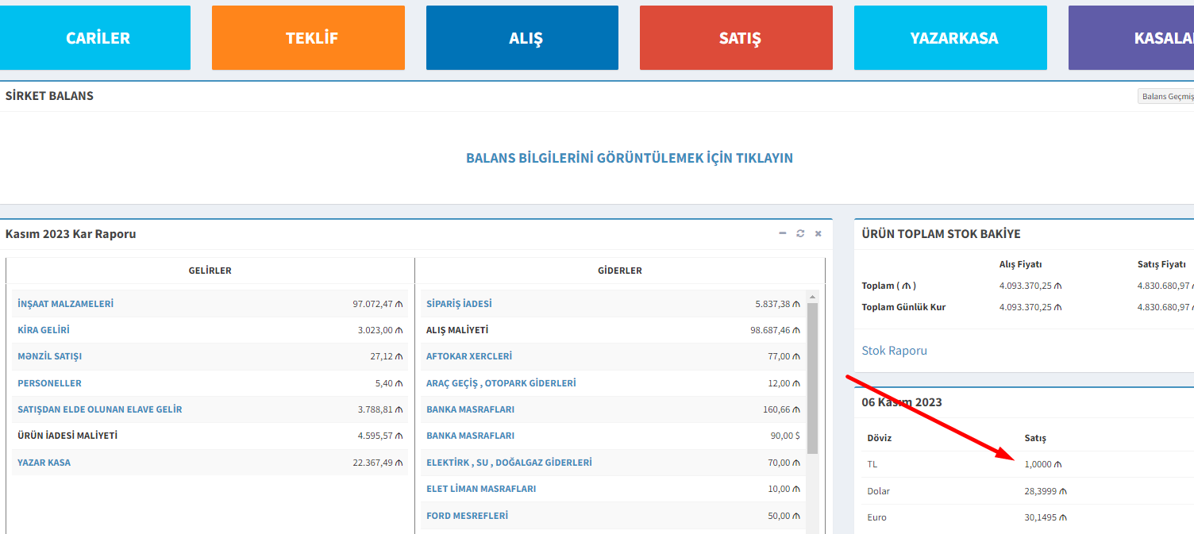The height and width of the screenshot is (534, 1194).
Task: Select the YAZAR KASA income row
Action: pyautogui.click(x=44, y=463)
